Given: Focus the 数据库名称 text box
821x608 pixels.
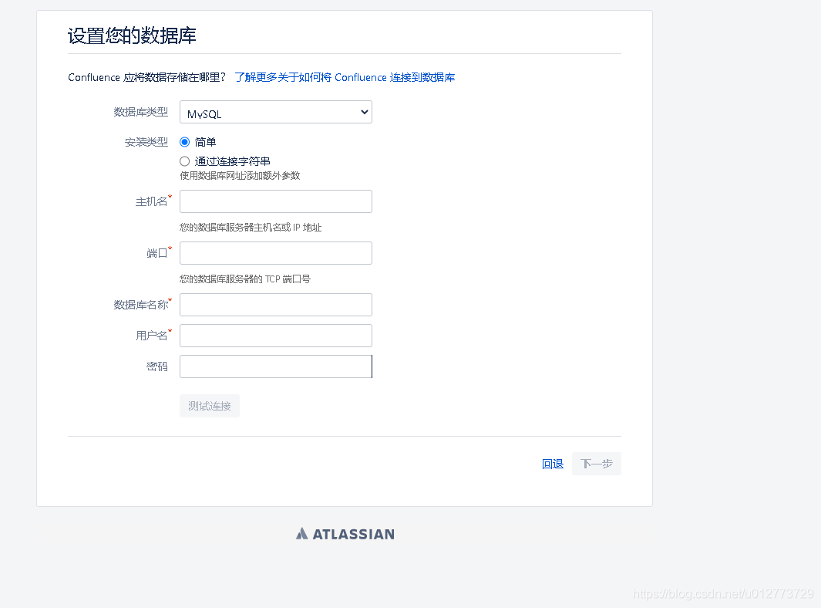Looking at the screenshot, I should [275, 305].
